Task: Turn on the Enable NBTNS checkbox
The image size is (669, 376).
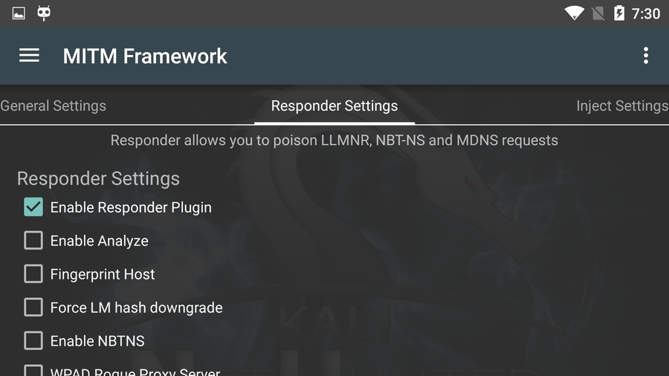Action: tap(33, 340)
